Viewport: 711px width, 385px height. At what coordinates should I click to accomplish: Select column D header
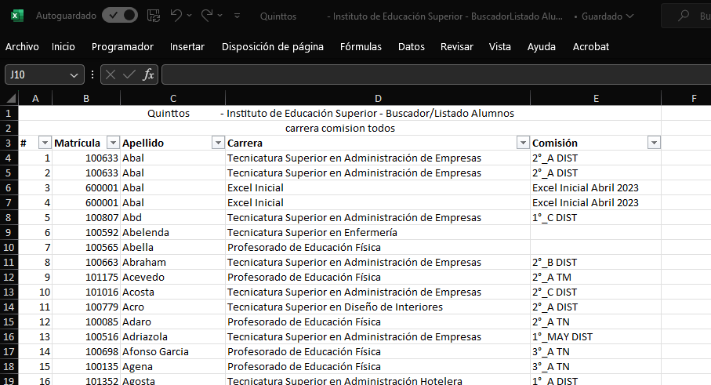click(378, 98)
